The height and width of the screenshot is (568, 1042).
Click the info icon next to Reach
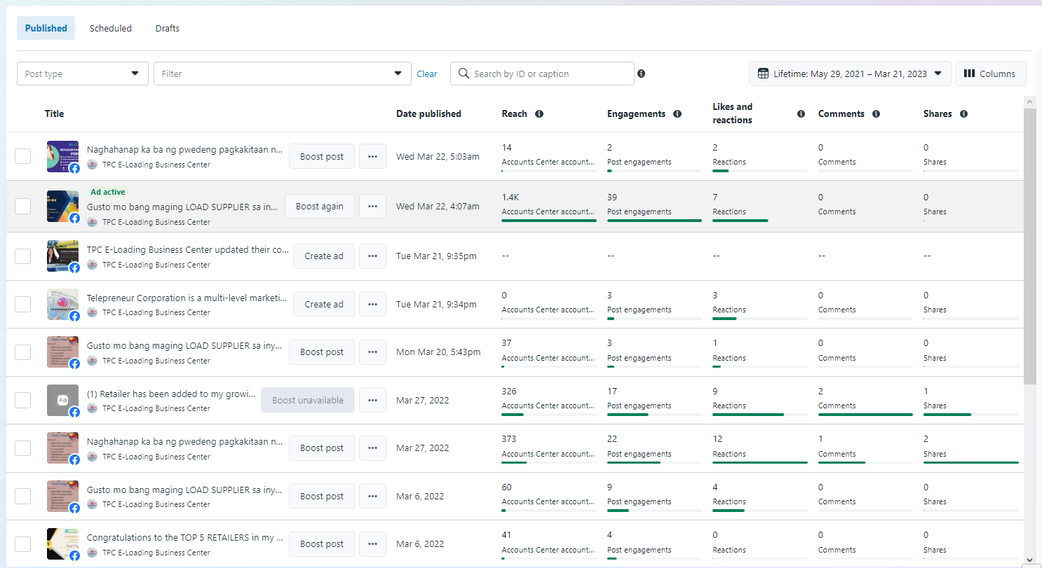539,114
